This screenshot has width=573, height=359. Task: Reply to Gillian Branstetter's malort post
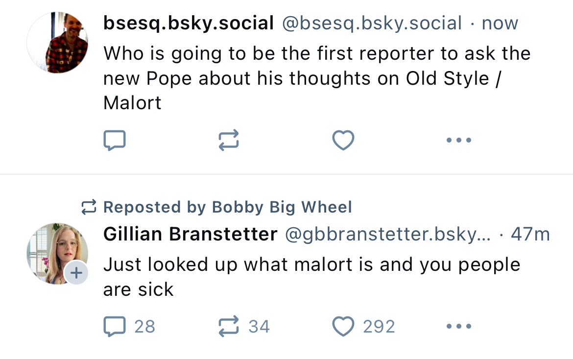(x=115, y=327)
